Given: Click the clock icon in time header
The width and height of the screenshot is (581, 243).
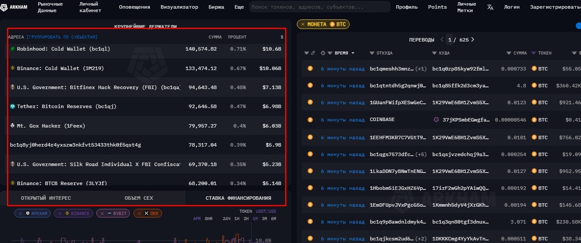Looking at the screenshot, I should point(323,53).
